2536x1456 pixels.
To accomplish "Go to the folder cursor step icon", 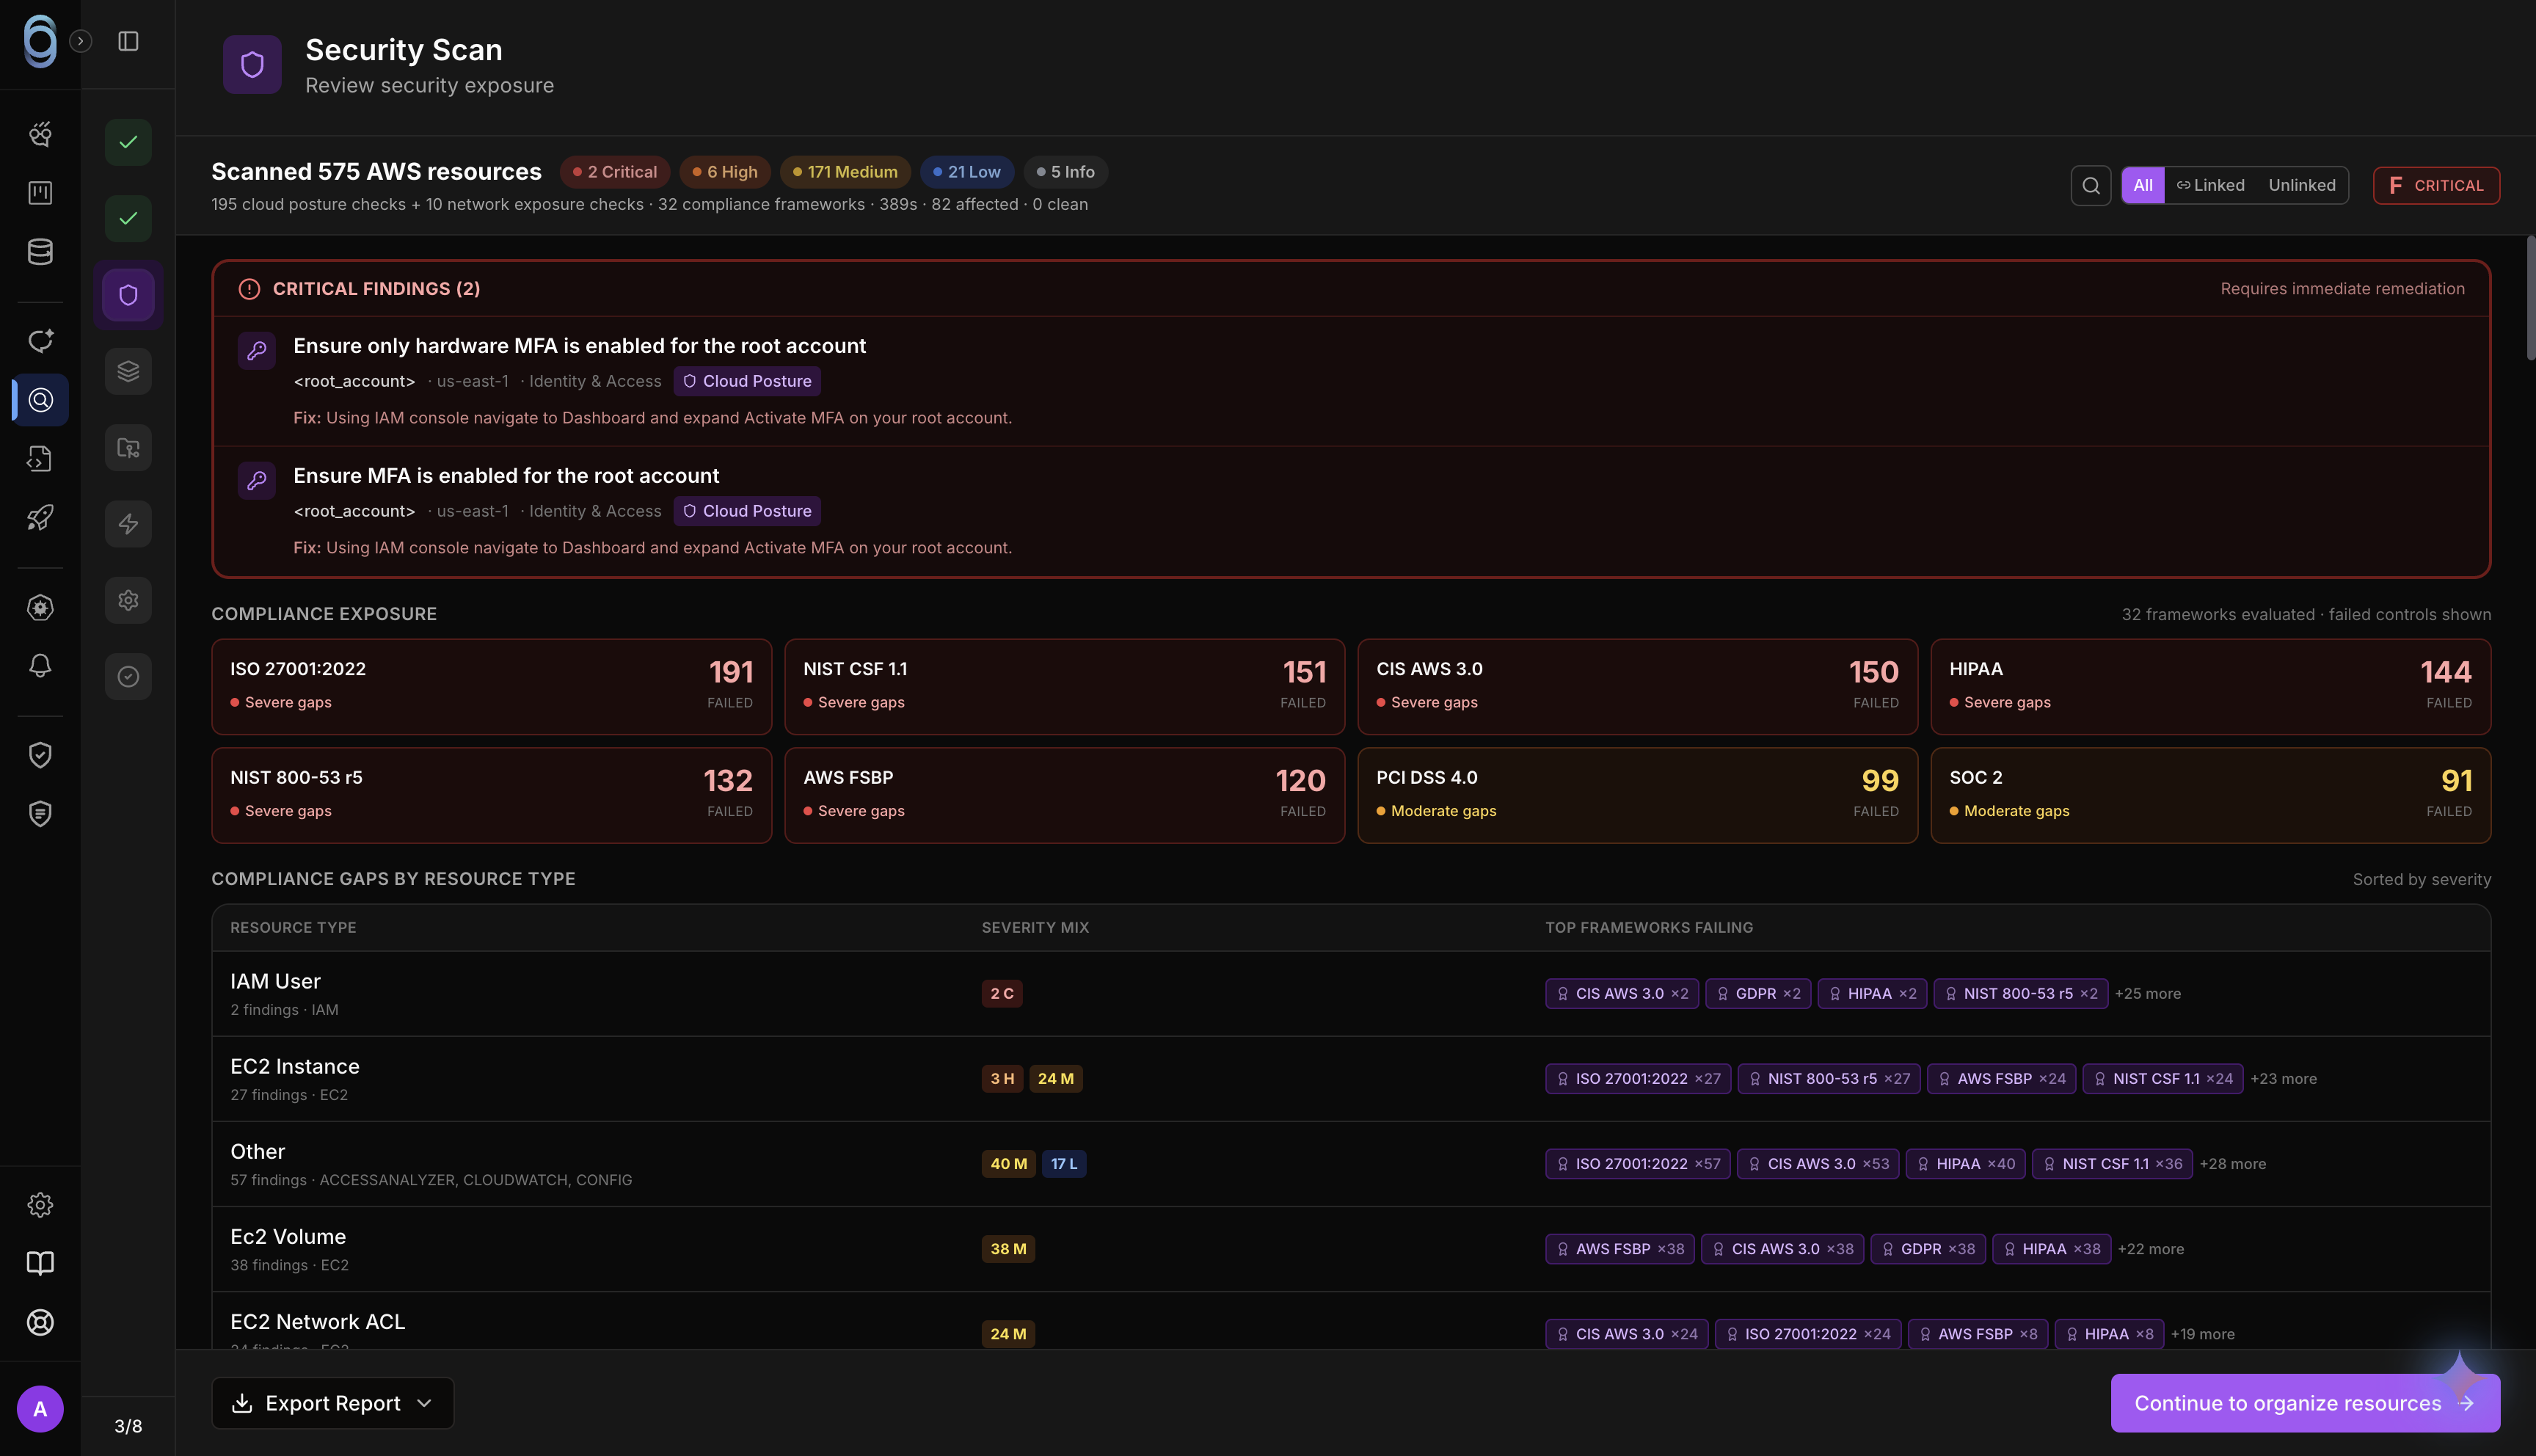I will pyautogui.click(x=128, y=448).
